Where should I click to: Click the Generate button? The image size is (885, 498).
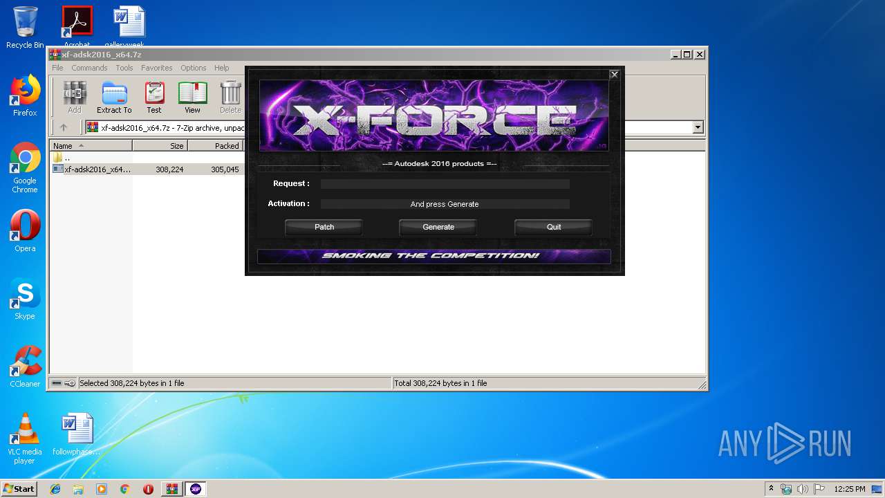point(438,227)
